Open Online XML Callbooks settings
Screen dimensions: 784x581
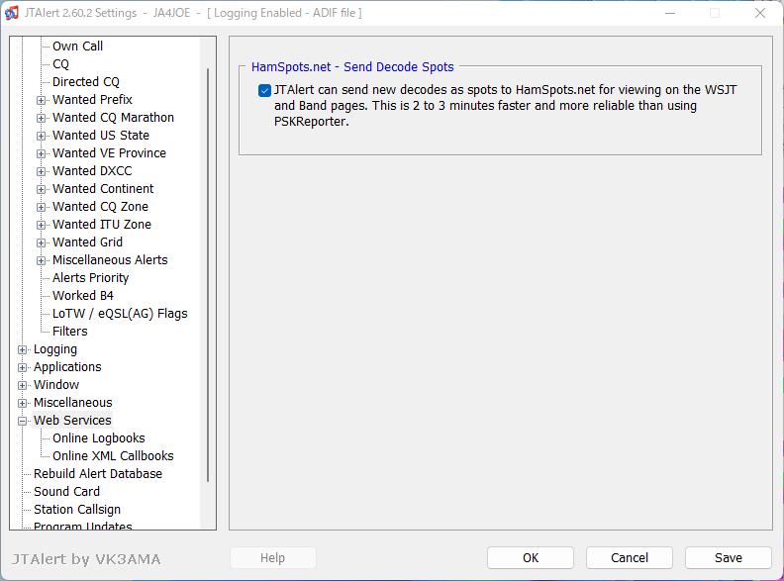click(114, 456)
